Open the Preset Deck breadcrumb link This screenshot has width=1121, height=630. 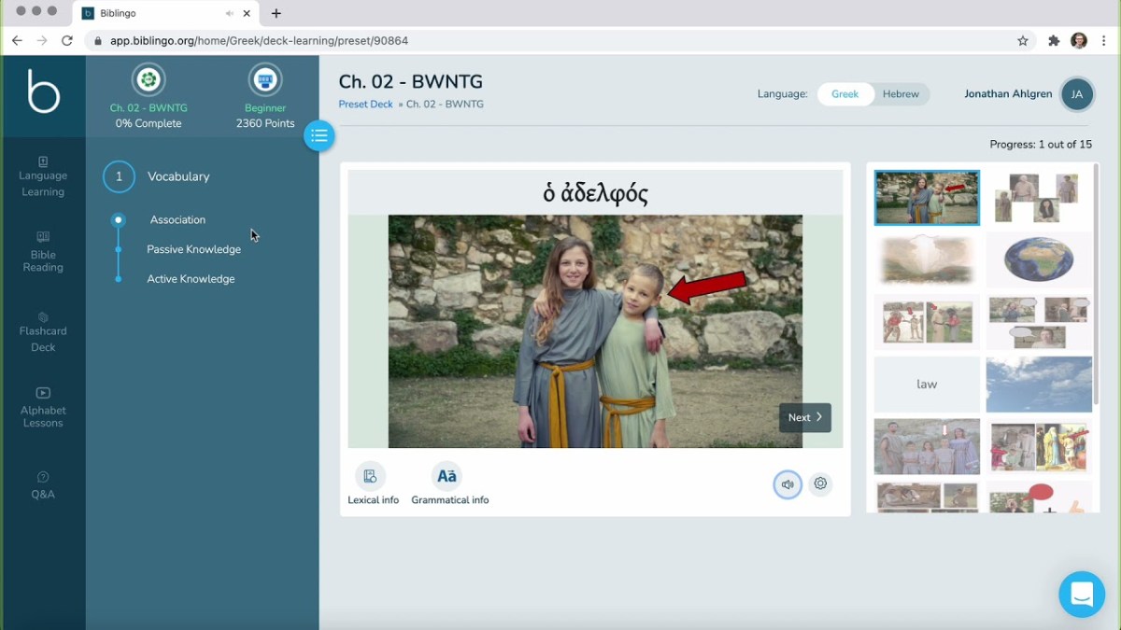coord(365,105)
